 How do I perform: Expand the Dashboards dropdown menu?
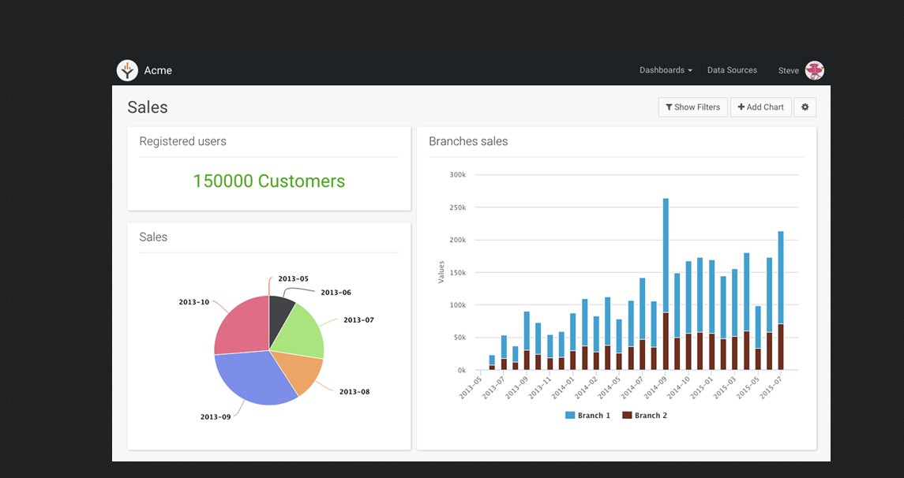(665, 70)
